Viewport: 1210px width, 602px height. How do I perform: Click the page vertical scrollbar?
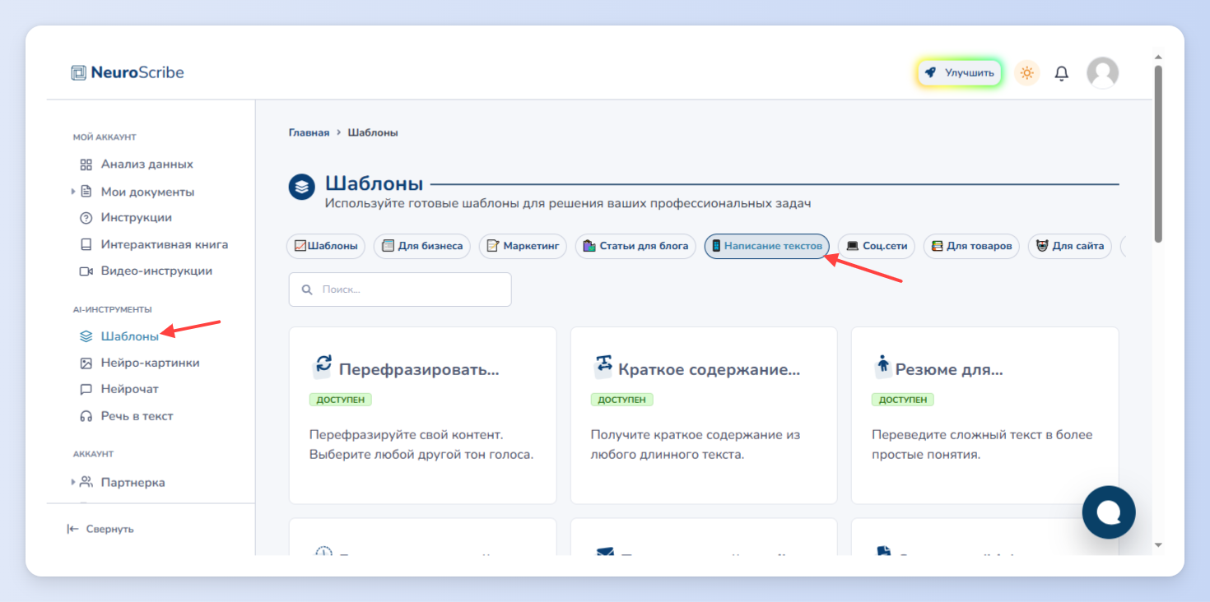pos(1158,154)
